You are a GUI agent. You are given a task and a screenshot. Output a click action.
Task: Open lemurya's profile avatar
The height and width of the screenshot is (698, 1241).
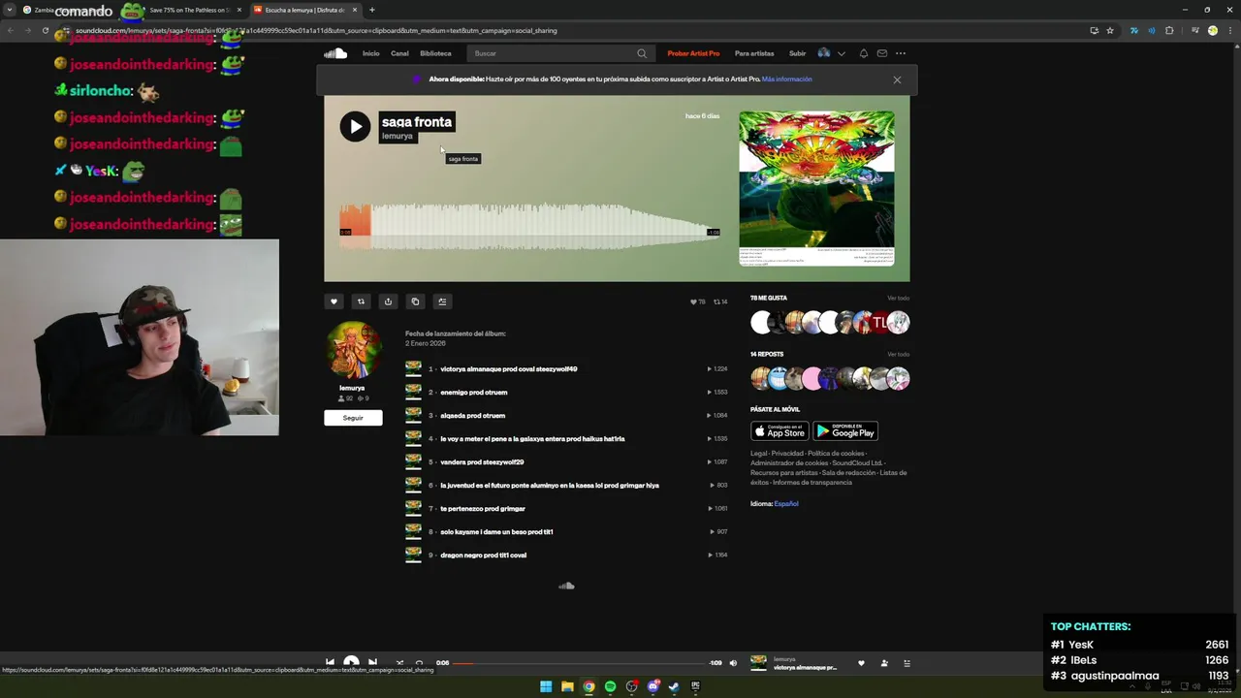coord(353,350)
